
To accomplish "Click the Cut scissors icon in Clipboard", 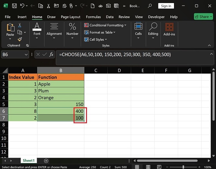I will [x=20, y=25].
